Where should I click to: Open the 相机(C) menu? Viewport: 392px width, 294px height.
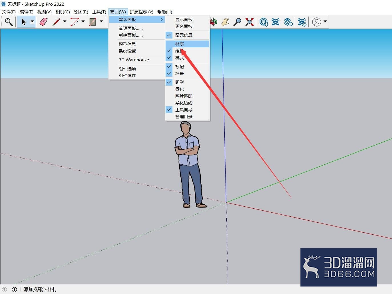(63, 12)
